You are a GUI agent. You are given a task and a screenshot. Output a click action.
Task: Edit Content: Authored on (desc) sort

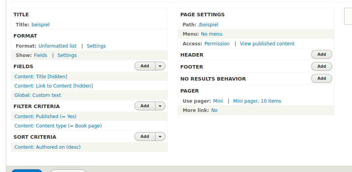coord(47,147)
